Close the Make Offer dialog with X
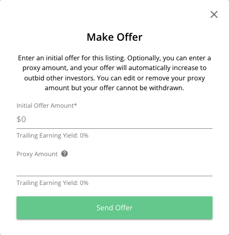Image resolution: width=229 pixels, height=235 pixels. (214, 14)
